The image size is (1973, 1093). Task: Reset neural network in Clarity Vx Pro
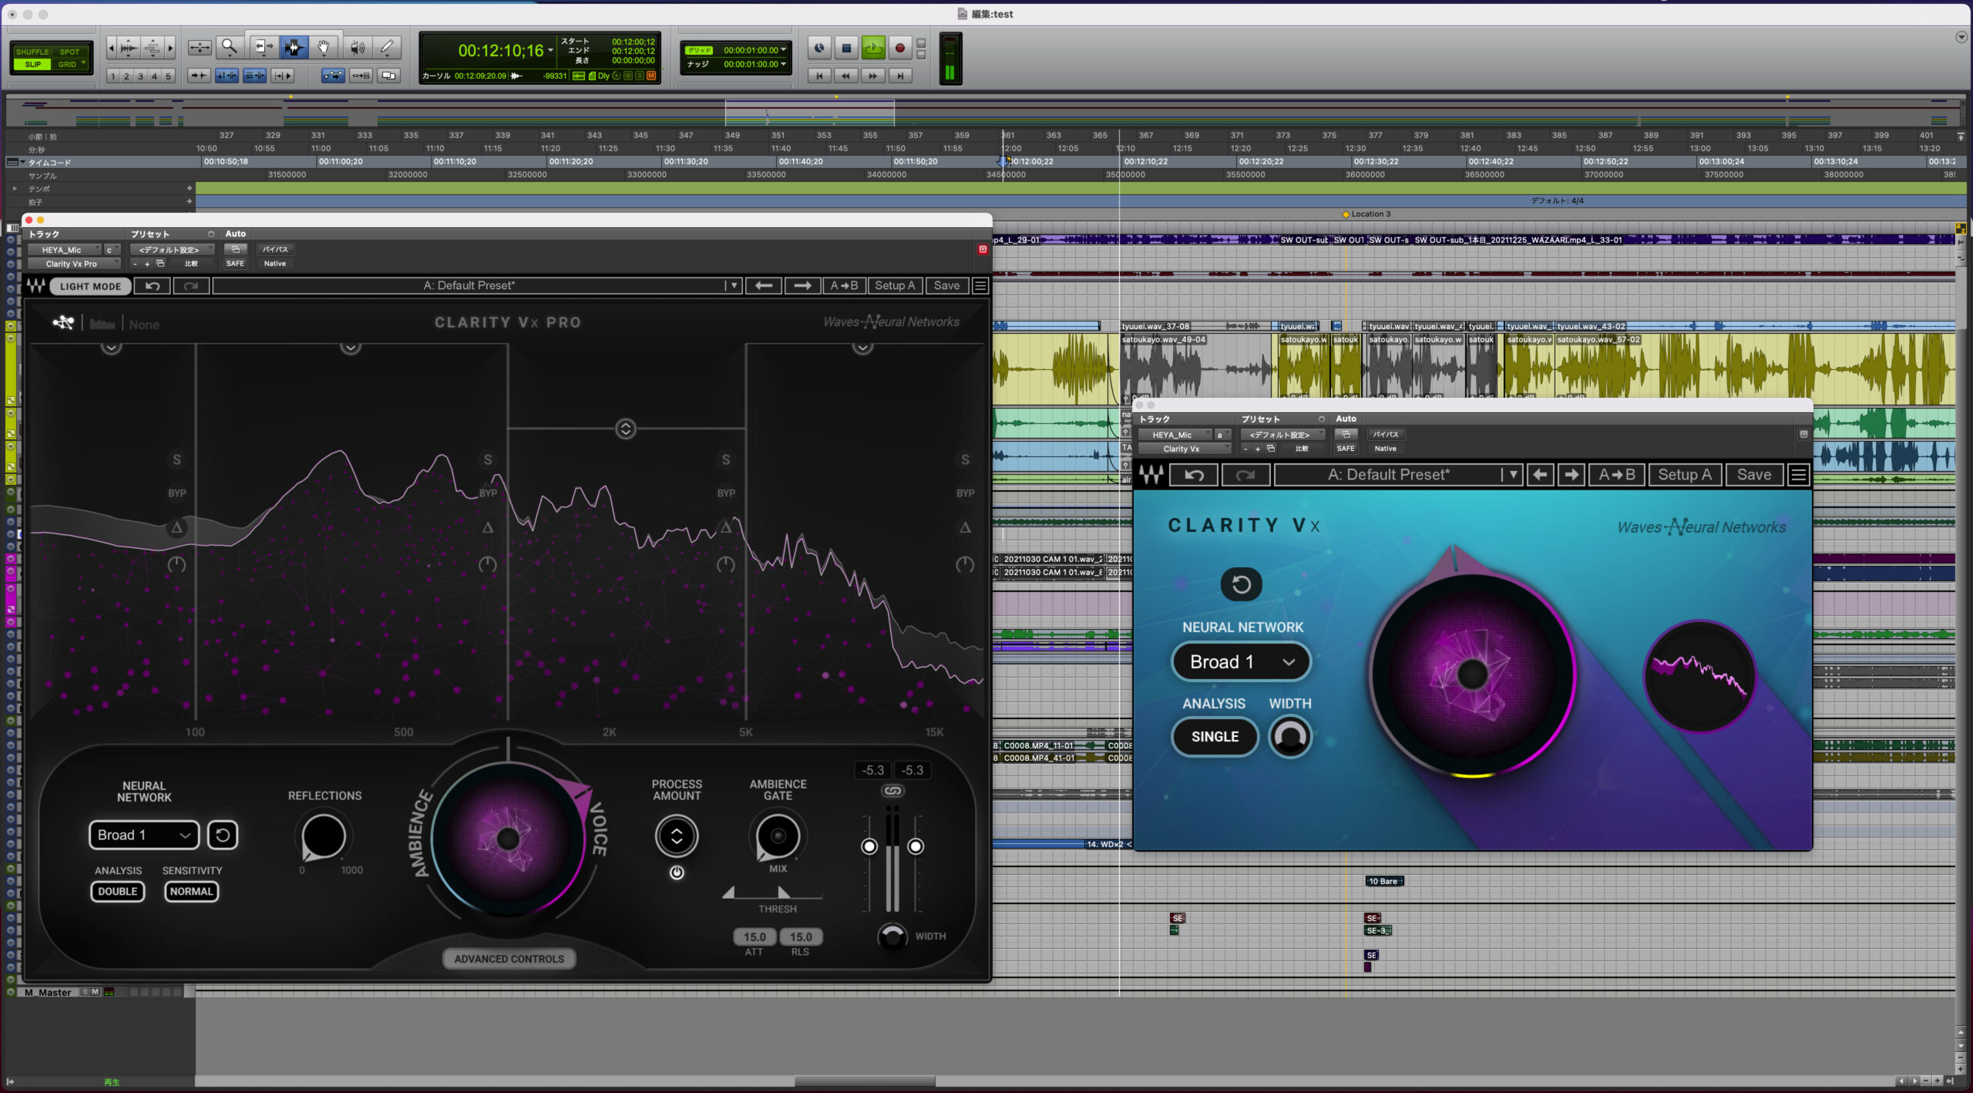[x=223, y=835]
